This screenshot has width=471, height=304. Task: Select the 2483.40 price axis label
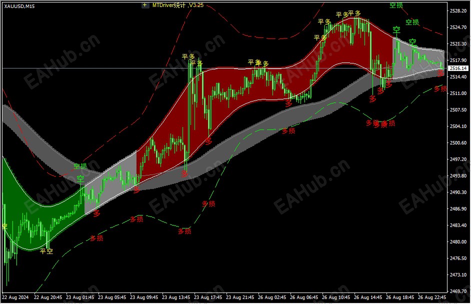pyautogui.click(x=458, y=225)
